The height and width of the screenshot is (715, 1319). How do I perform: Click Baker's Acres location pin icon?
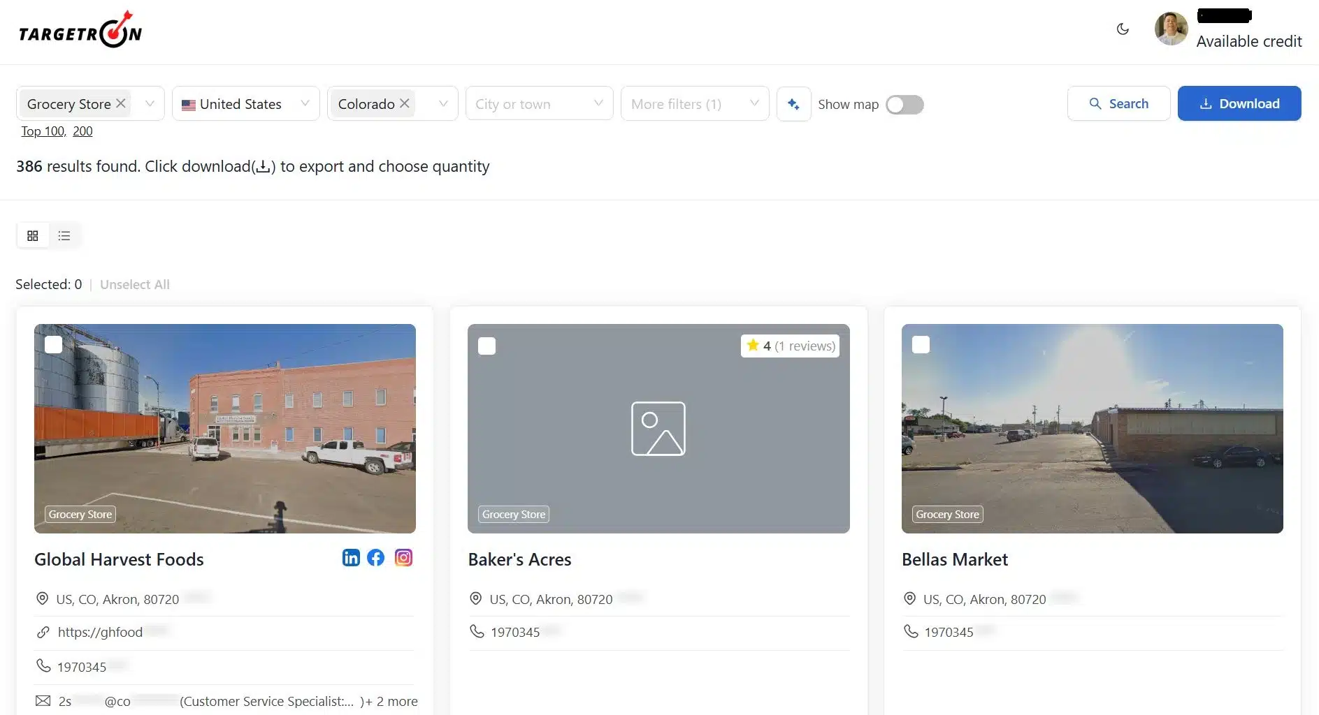click(475, 598)
